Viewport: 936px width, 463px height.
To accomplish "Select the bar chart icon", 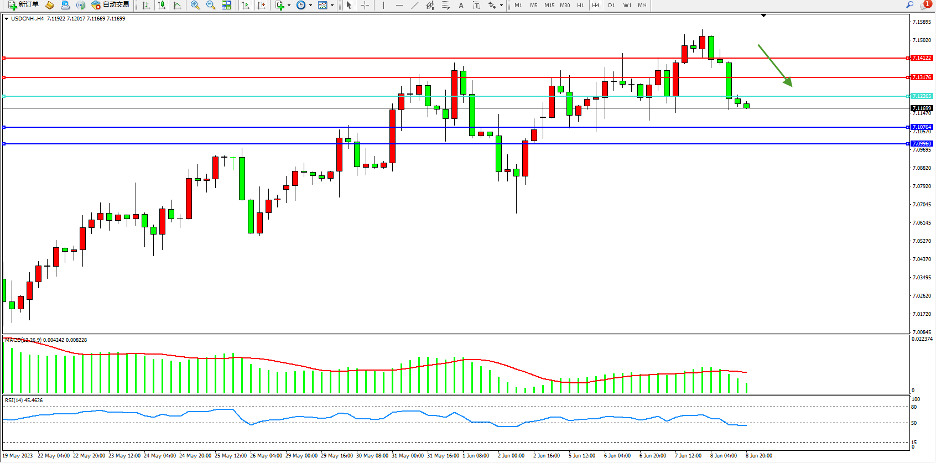I will [146, 5].
